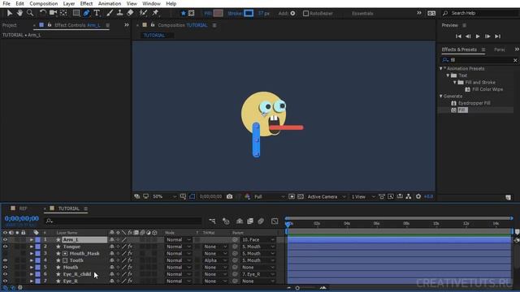Select the Zoom magnifier tool
The image size is (520, 292).
tap(30, 13)
